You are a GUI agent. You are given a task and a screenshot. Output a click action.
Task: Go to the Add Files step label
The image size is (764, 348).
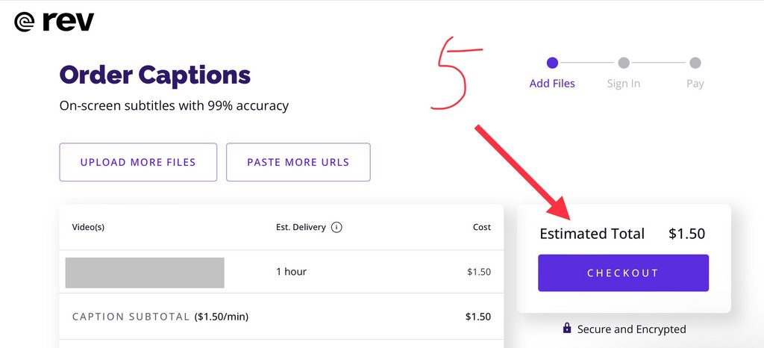pos(552,84)
